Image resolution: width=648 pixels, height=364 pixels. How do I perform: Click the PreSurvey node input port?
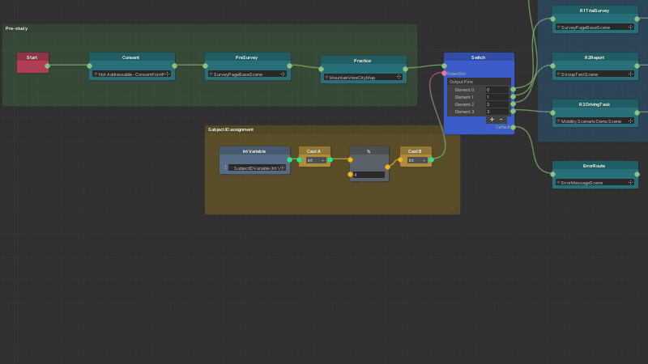[206, 66]
